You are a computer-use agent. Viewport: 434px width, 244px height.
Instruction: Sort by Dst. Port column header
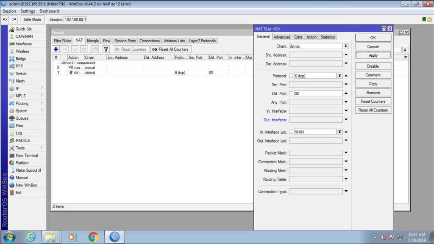coord(218,58)
